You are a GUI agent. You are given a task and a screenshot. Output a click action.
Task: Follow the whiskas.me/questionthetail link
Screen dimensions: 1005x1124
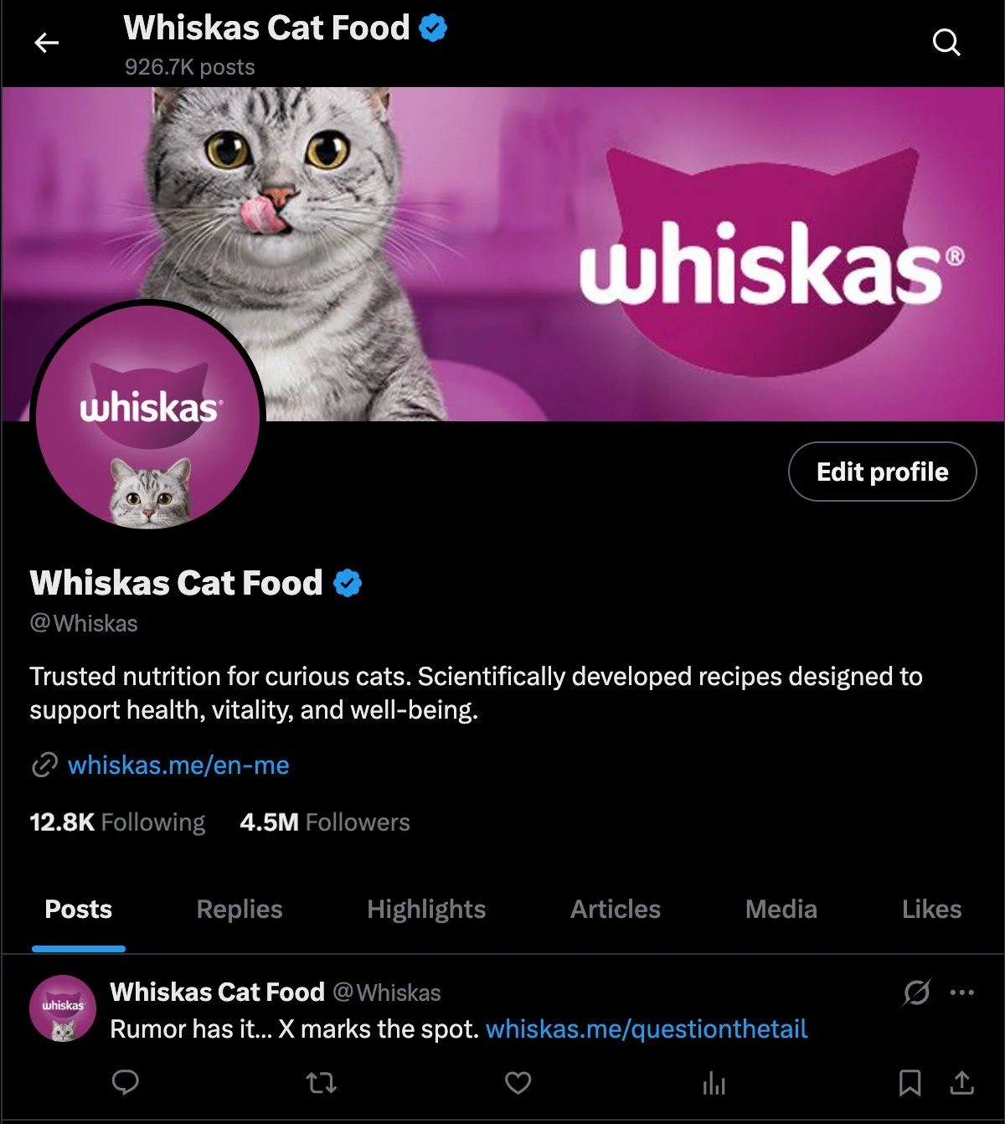[x=647, y=1029]
